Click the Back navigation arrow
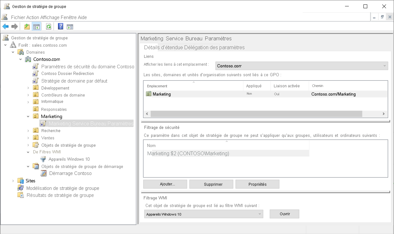 click(x=5, y=26)
